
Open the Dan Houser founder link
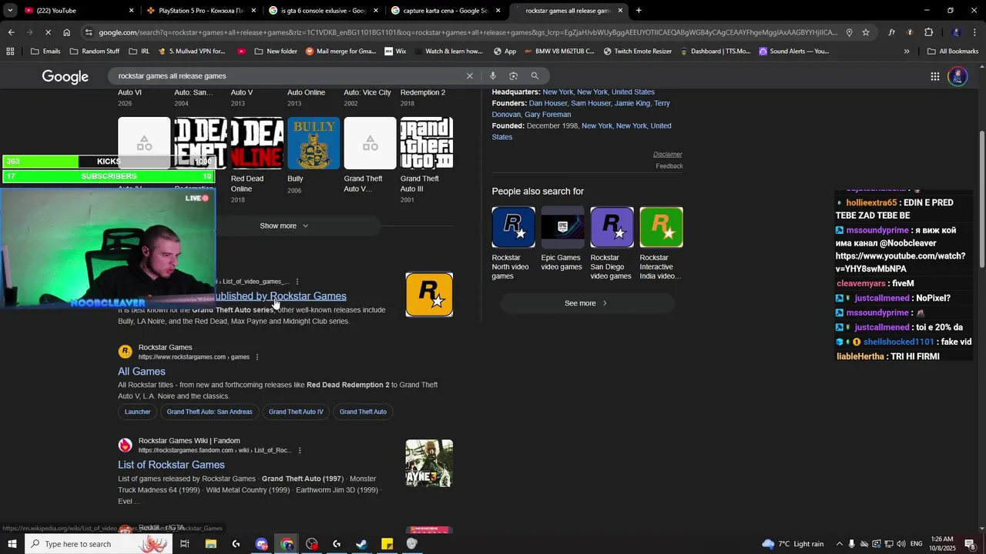tap(548, 103)
